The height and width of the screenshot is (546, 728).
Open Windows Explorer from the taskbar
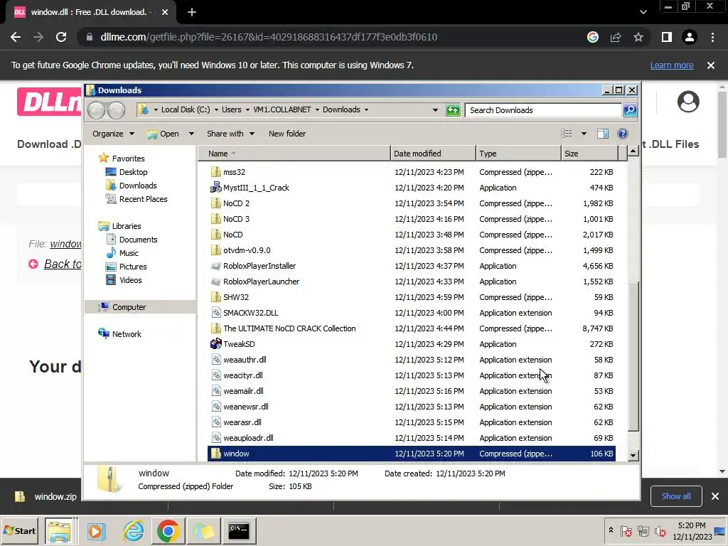coord(60,530)
